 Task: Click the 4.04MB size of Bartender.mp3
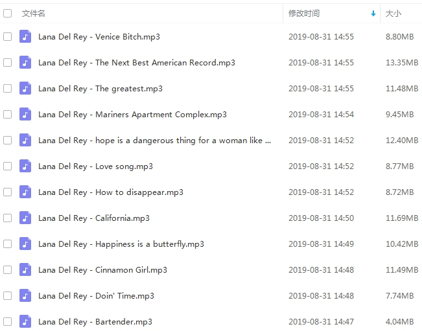(x=399, y=322)
